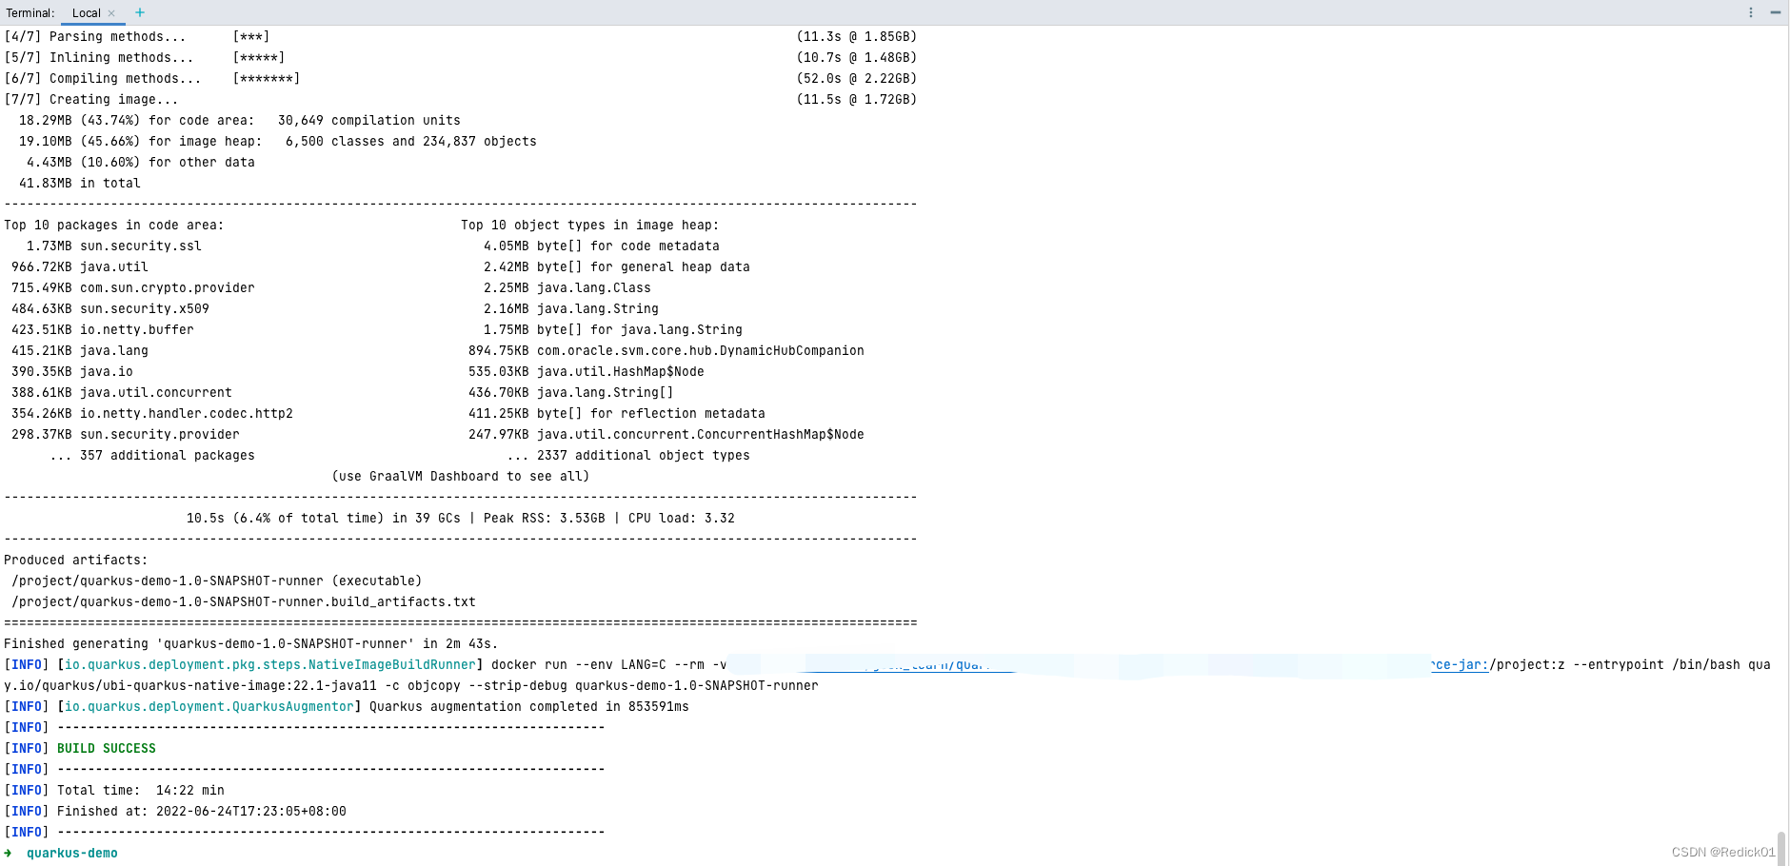Hide the terminal panel with minimize icon

[x=1775, y=12]
